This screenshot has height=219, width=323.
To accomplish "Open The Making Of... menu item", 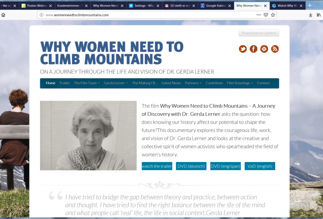I will (x=144, y=83).
